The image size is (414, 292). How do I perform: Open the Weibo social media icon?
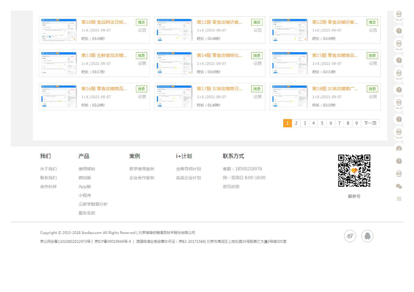tap(350, 236)
